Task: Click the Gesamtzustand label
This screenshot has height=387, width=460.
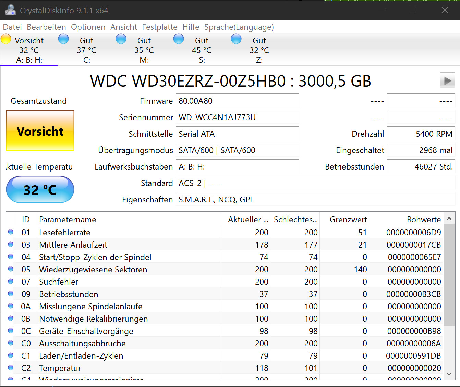Action: [x=39, y=101]
